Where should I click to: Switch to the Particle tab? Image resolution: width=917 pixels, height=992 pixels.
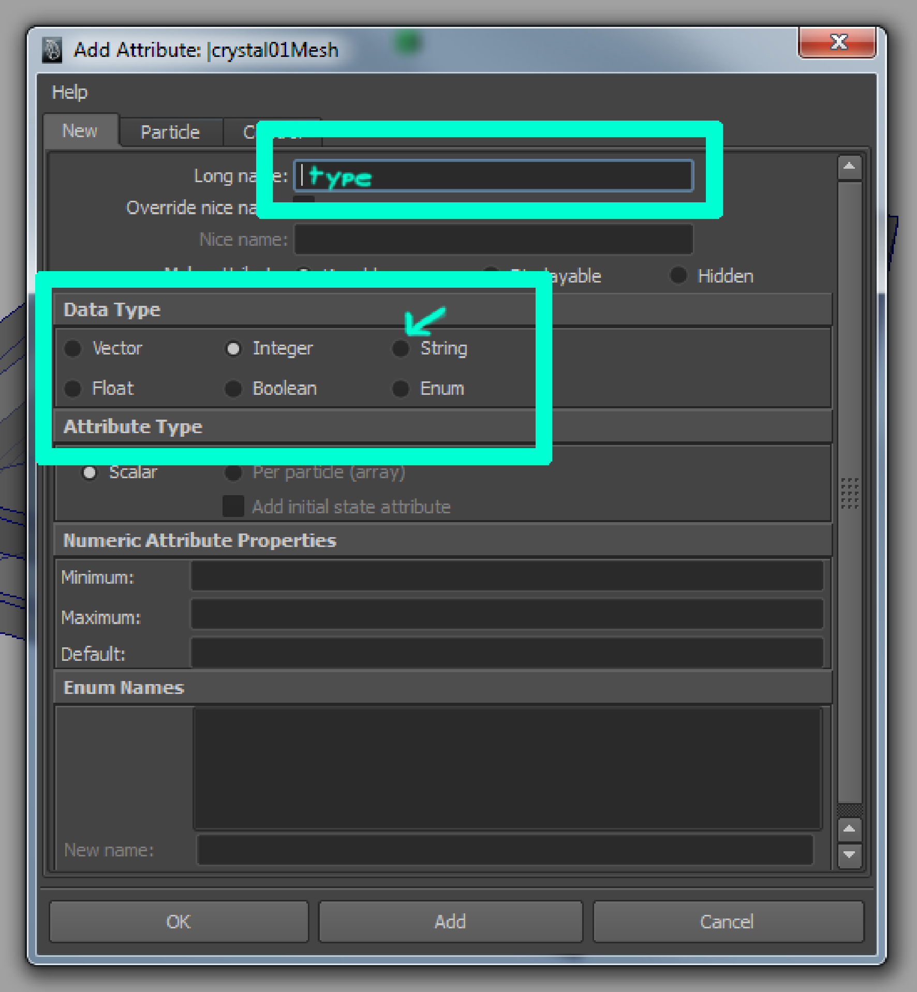170,132
